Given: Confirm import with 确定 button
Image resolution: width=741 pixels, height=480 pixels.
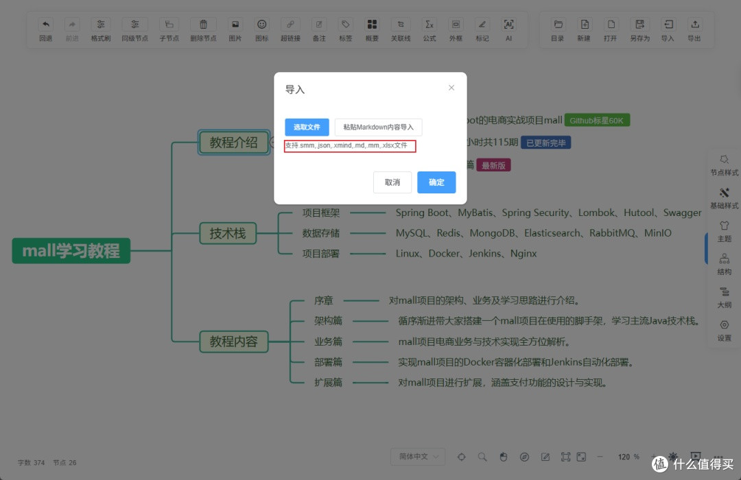Looking at the screenshot, I should tap(436, 182).
